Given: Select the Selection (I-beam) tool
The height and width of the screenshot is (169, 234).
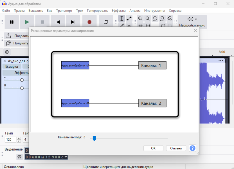Looking at the screenshot, I should click(x=121, y=18).
